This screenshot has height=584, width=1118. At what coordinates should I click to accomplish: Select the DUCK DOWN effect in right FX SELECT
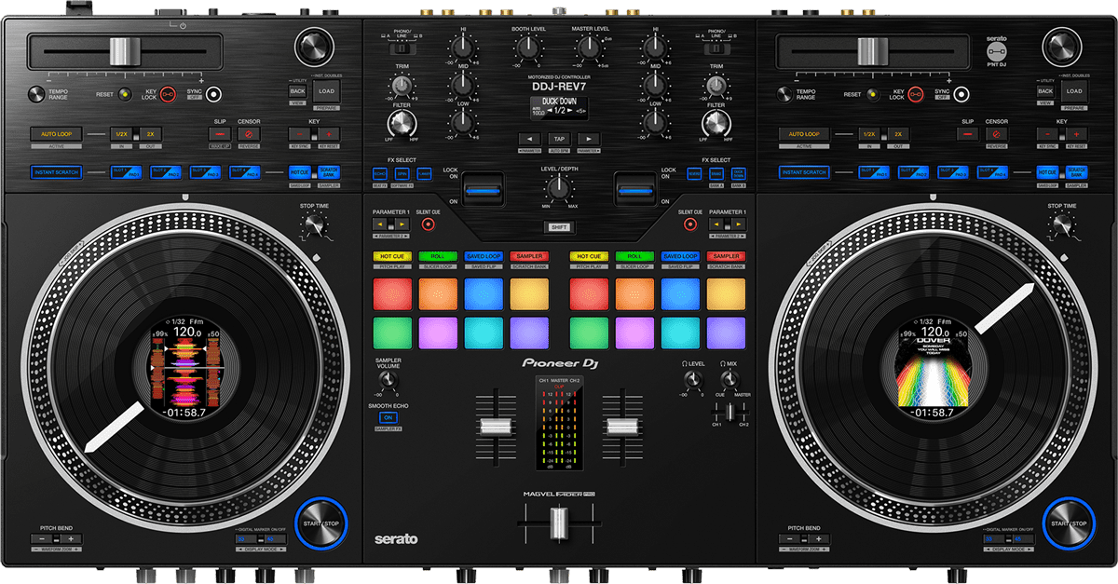click(x=738, y=175)
